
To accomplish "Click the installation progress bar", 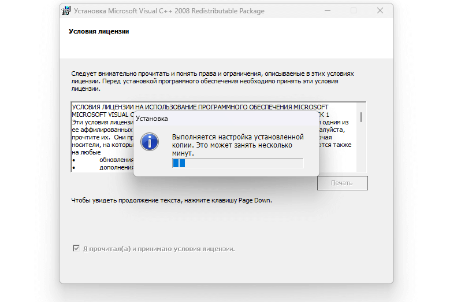I will [237, 163].
